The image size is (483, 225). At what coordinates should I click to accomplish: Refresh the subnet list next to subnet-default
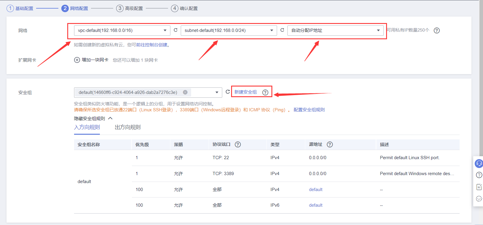tap(282, 30)
